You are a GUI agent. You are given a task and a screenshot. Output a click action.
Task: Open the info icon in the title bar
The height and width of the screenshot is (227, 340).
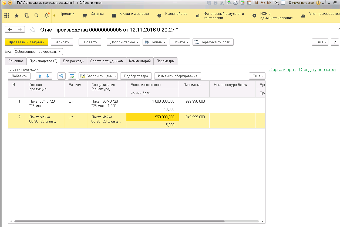(x=318, y=3)
